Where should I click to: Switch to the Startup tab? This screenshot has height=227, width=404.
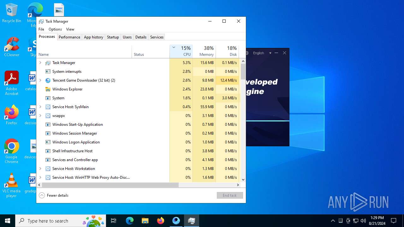tap(113, 37)
